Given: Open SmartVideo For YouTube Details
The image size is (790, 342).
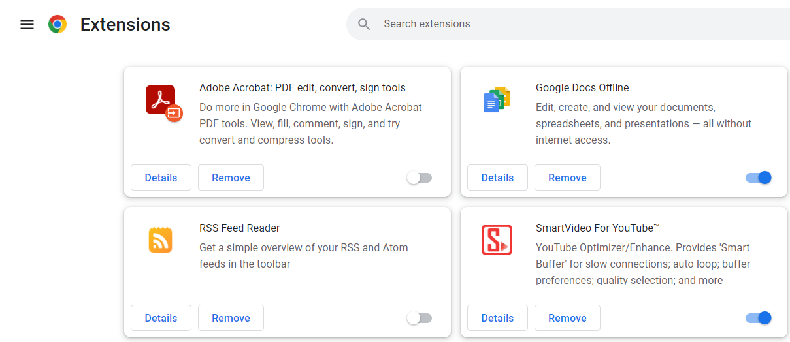Looking at the screenshot, I should click(x=497, y=318).
